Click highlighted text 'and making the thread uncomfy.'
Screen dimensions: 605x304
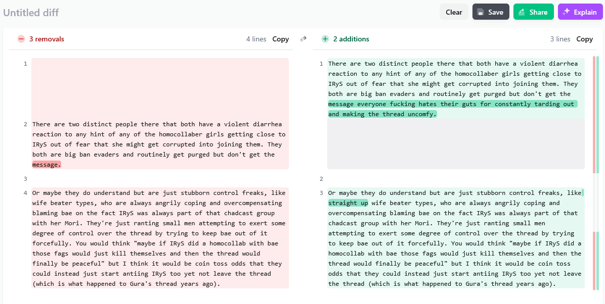pyautogui.click(x=382, y=114)
